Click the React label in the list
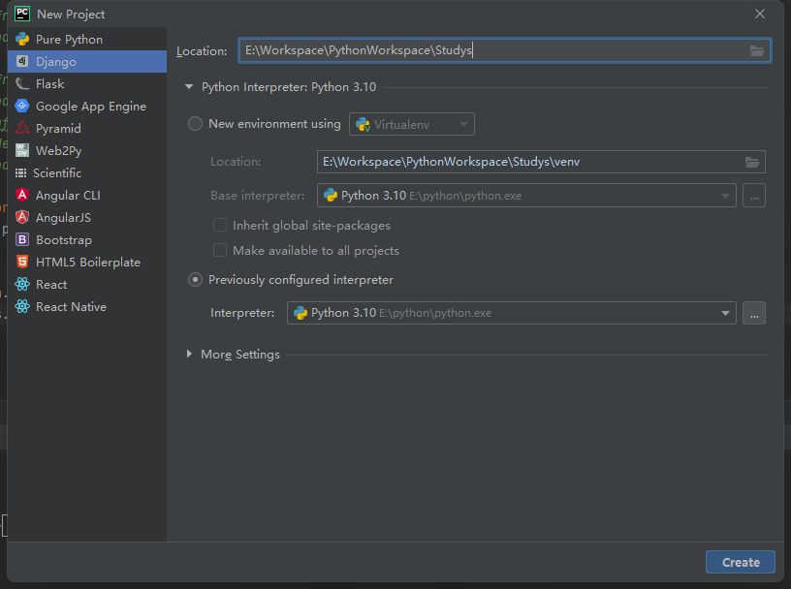 pos(51,285)
